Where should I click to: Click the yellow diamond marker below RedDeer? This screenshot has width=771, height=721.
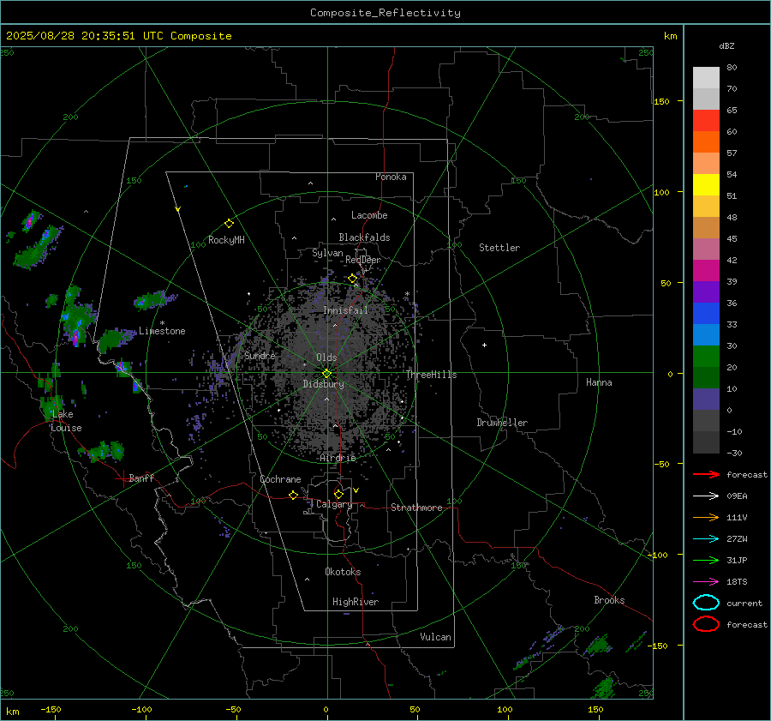pyautogui.click(x=352, y=279)
